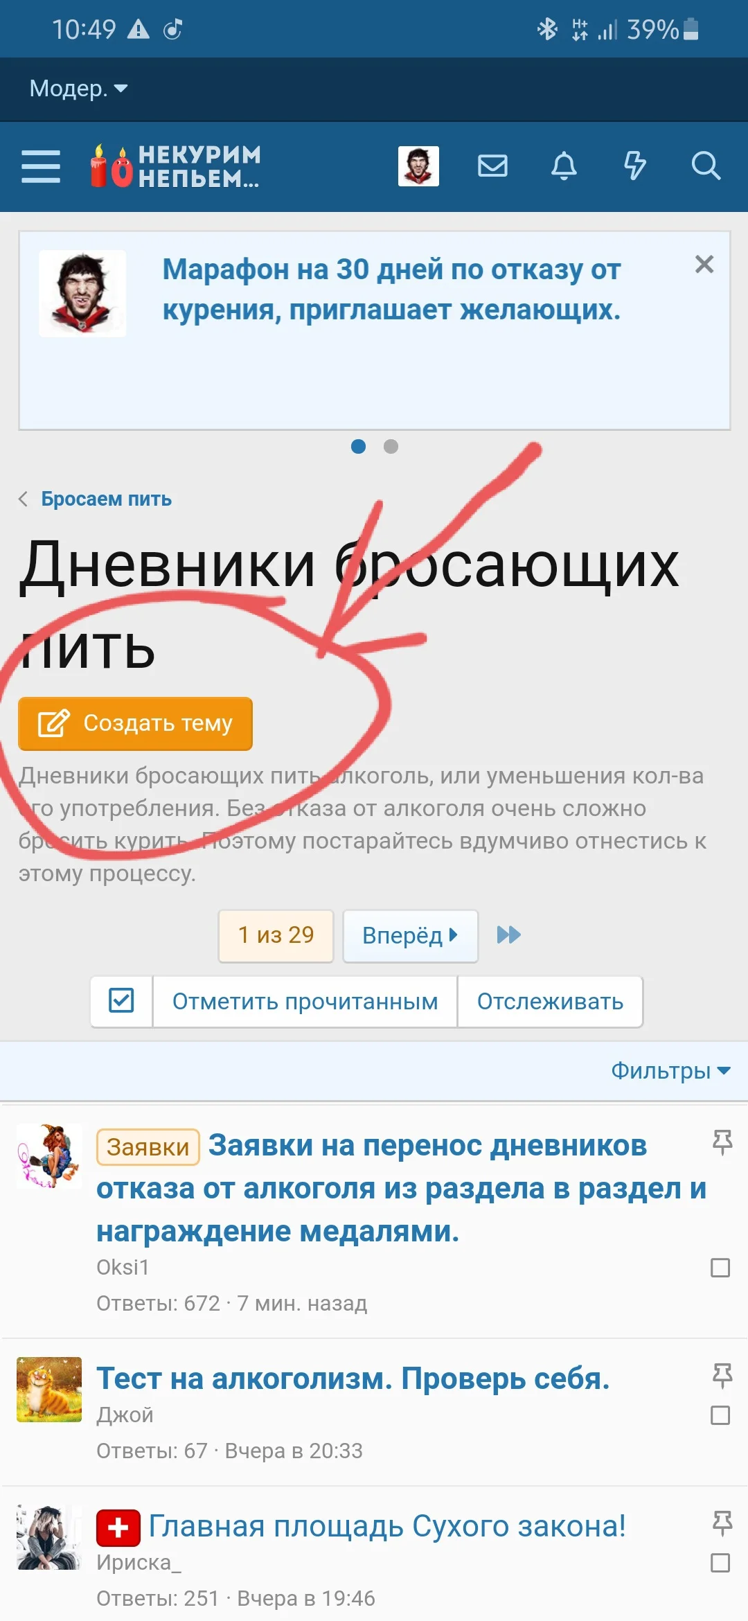Open the What's new lightning icon
748x1621 pixels.
(x=634, y=166)
